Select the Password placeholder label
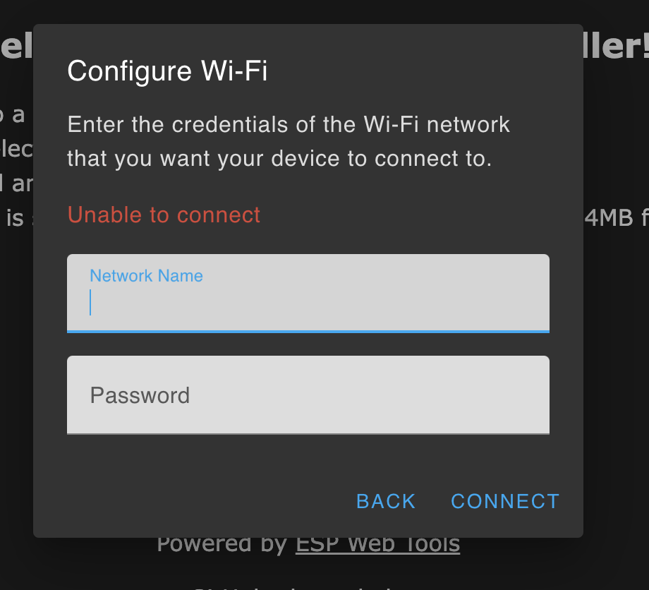 [140, 395]
